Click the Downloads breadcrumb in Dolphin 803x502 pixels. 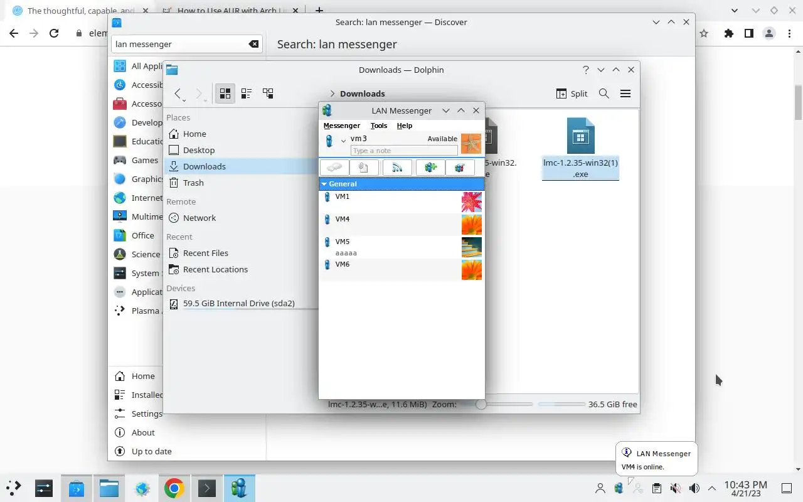coord(362,93)
